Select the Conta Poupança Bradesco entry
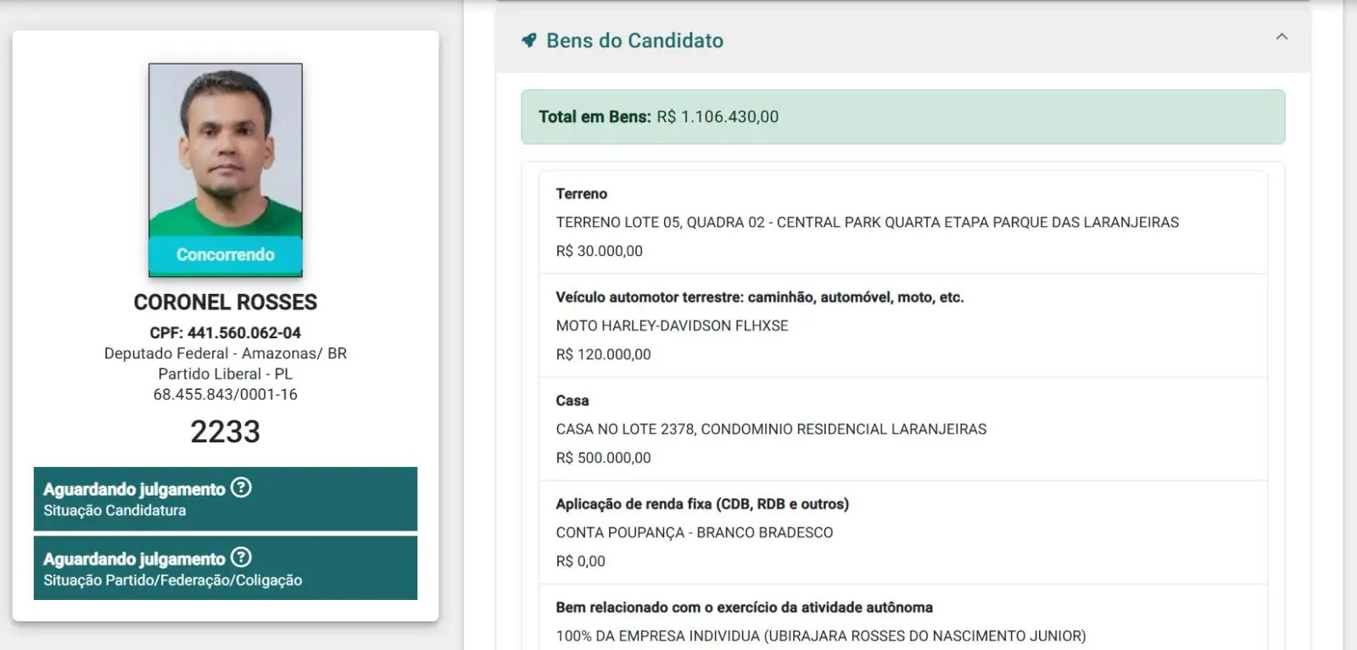 click(903, 532)
